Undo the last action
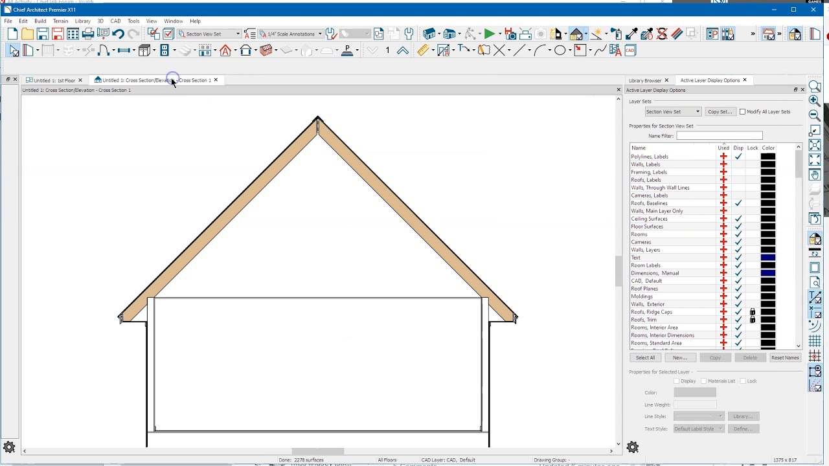The width and height of the screenshot is (829, 466). [118, 34]
